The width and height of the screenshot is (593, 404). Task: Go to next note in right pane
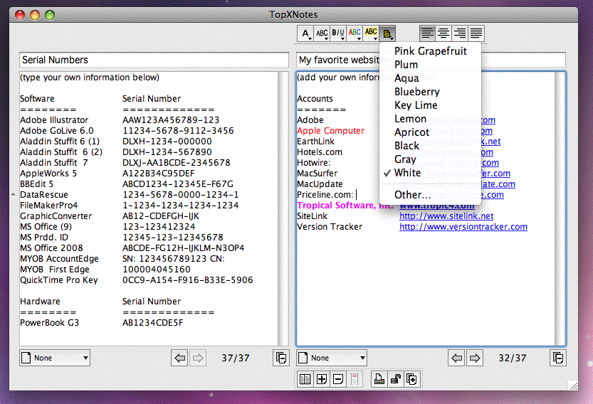(x=475, y=358)
